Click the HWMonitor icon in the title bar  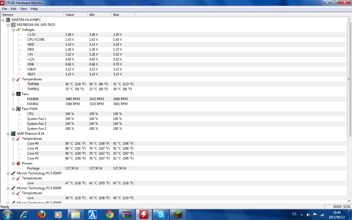point(2,3)
